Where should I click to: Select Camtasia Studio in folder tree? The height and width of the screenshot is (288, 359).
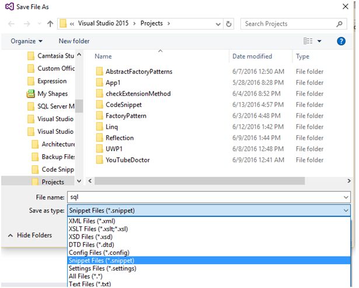point(51,56)
